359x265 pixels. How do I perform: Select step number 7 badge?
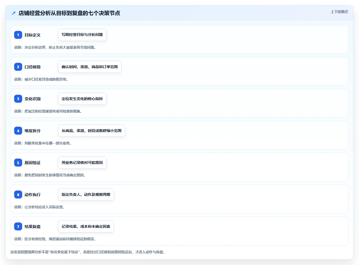click(x=18, y=226)
